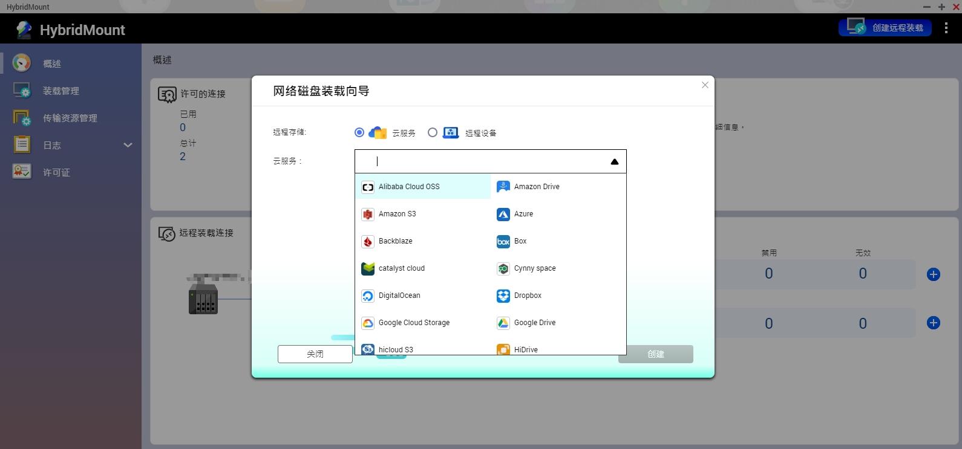The height and width of the screenshot is (449, 962).
Task: Click the 创建远程装载 button
Action: [x=885, y=28]
